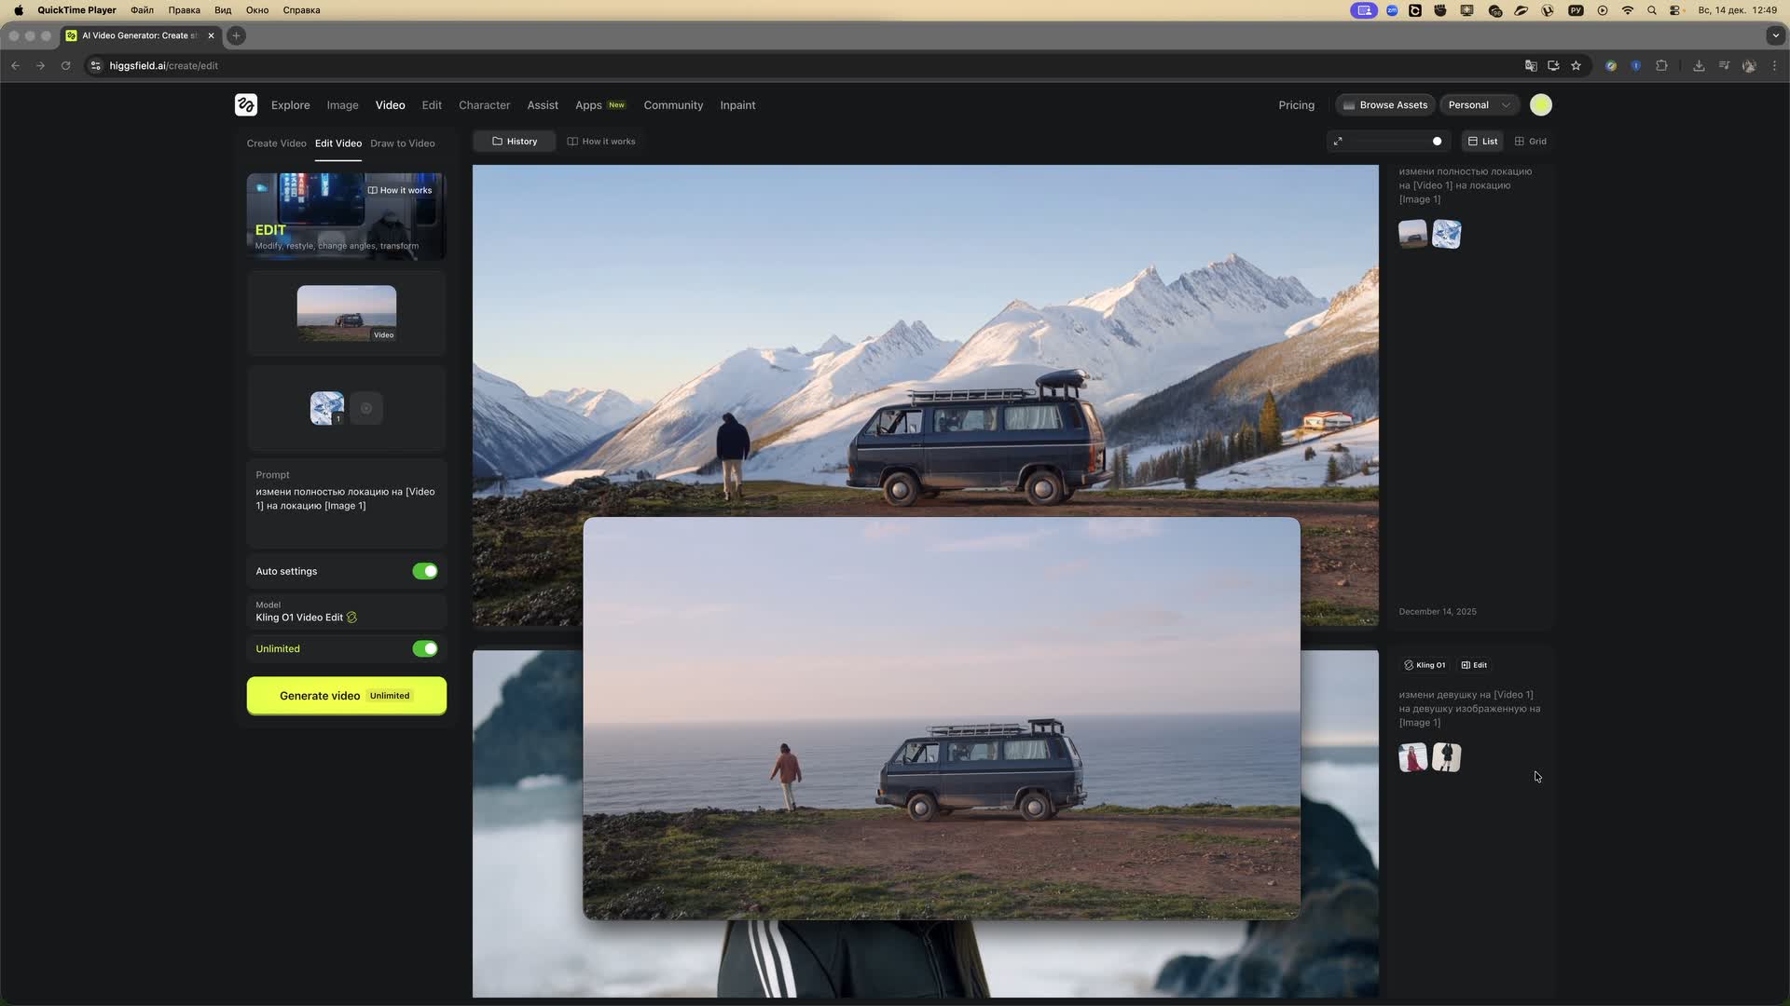Image resolution: width=1790 pixels, height=1006 pixels.
Task: Click the Higgsfield logo icon
Action: [245, 105]
